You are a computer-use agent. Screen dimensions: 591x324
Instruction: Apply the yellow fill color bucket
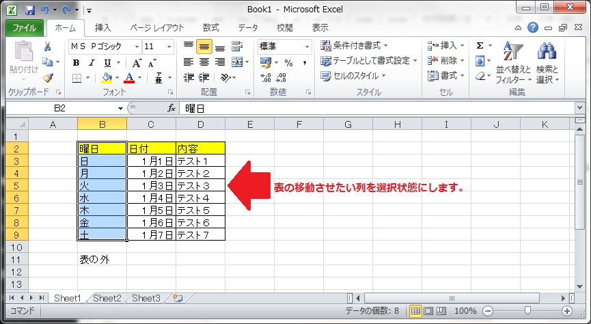(x=107, y=78)
